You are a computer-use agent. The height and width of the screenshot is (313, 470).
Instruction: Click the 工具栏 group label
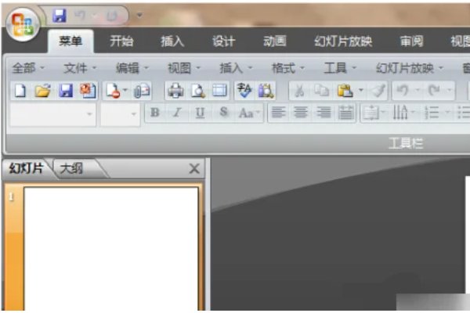coord(406,144)
